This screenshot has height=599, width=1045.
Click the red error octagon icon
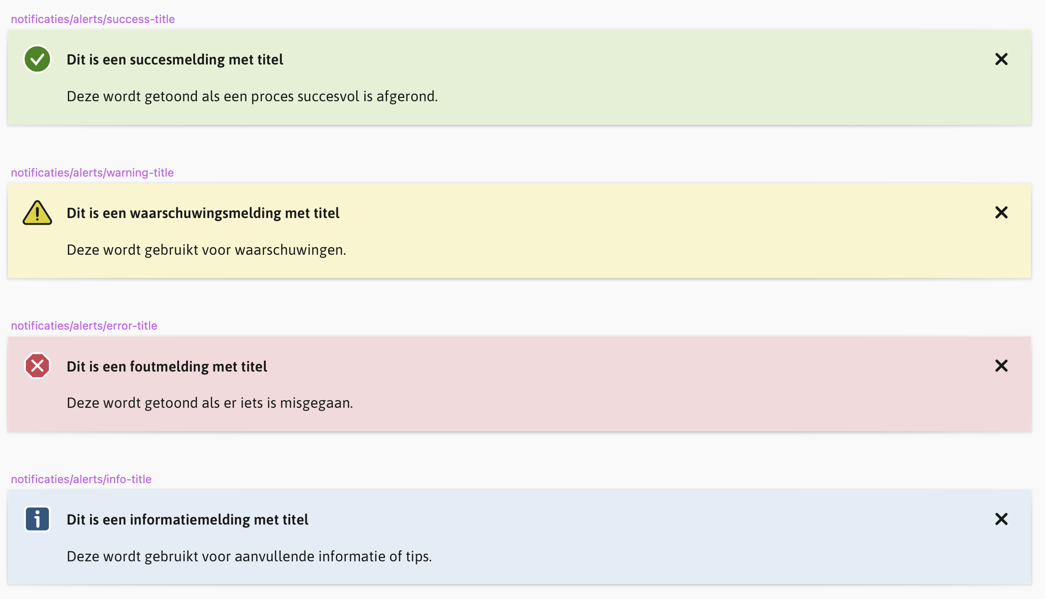click(37, 366)
